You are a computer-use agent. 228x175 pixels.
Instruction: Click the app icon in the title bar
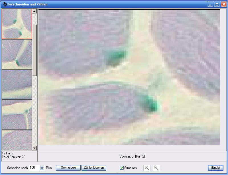5,4
